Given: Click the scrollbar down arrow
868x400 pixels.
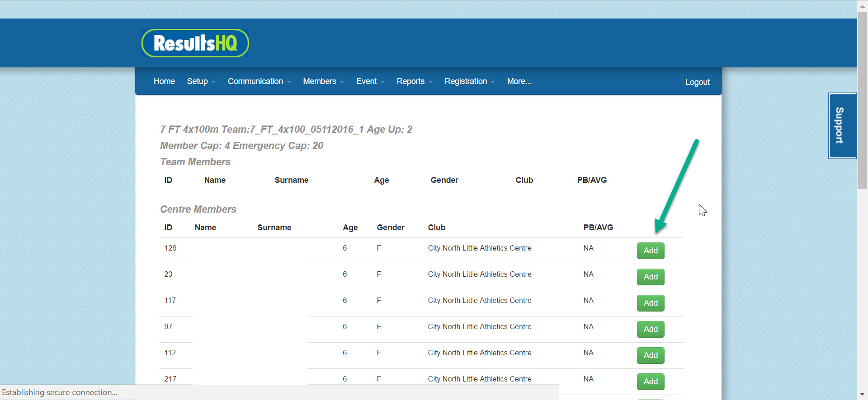Looking at the screenshot, I should (x=863, y=395).
